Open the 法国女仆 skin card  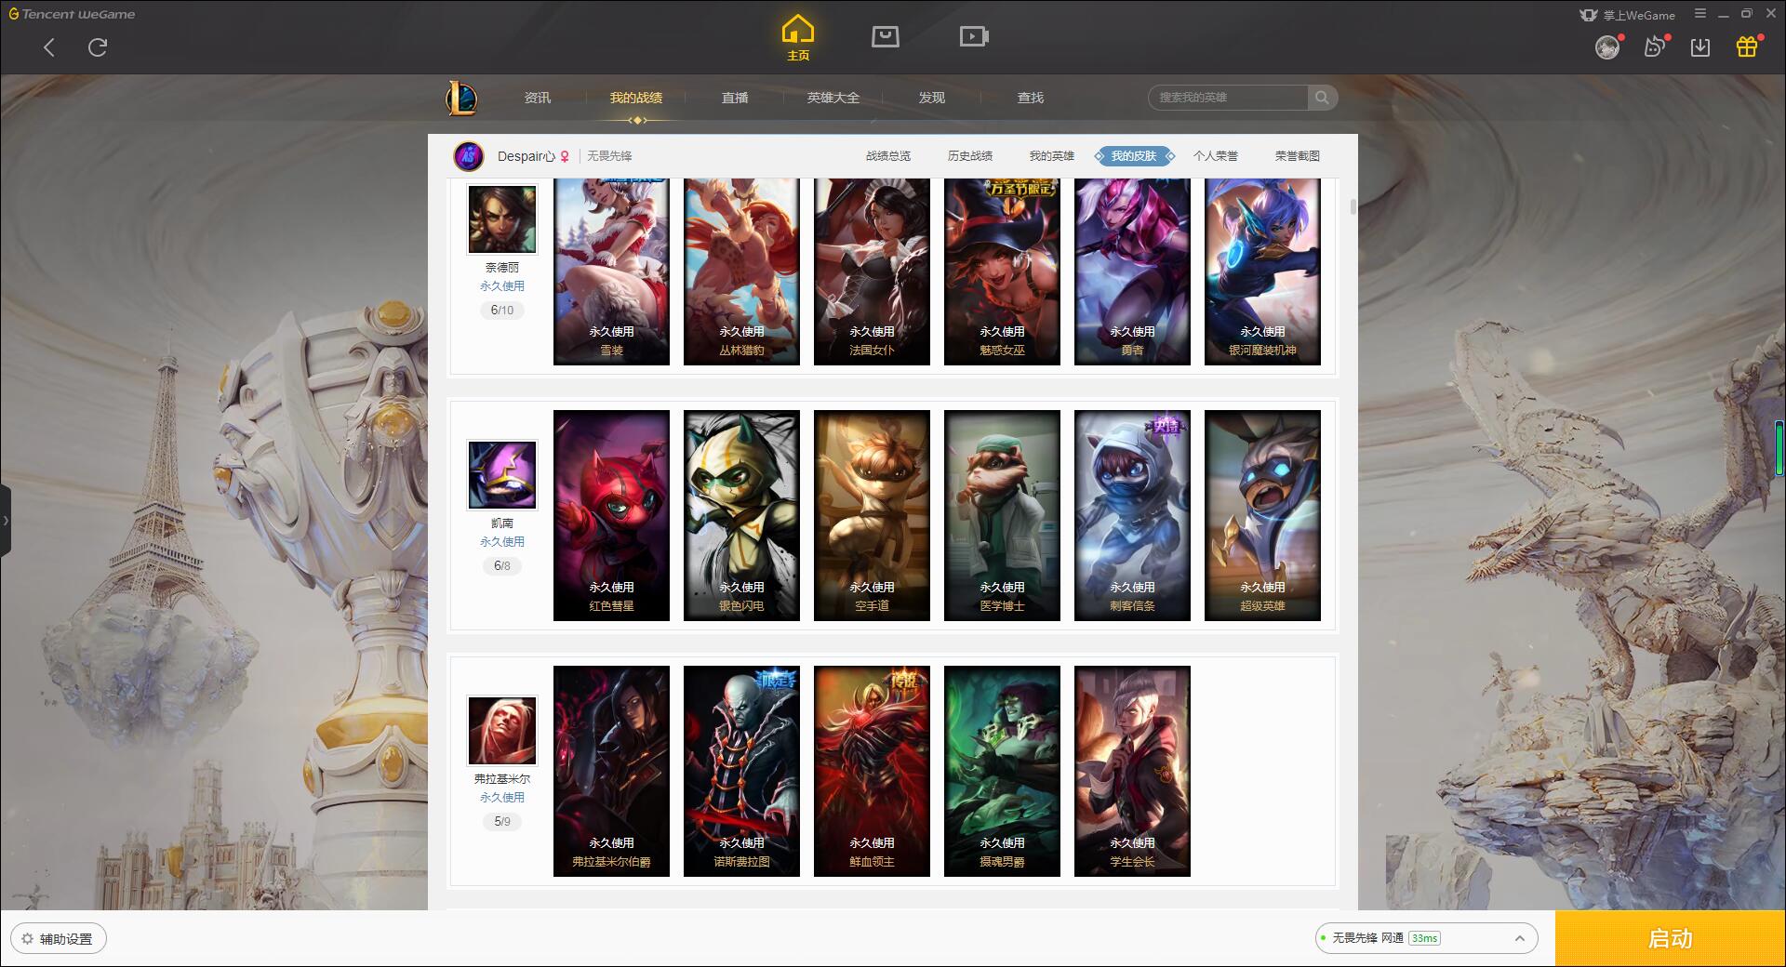coord(872,272)
